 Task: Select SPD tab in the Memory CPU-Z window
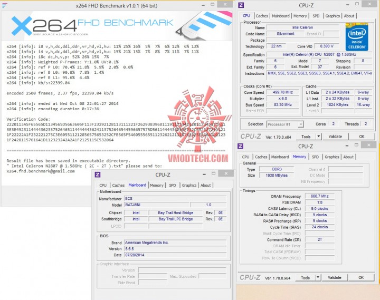point(315,157)
